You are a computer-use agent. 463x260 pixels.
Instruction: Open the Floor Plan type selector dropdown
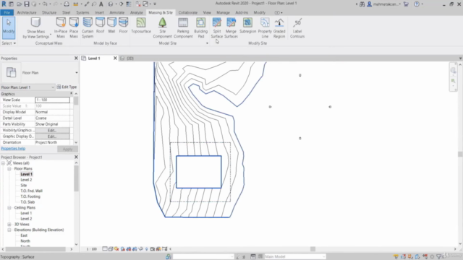pos(77,72)
